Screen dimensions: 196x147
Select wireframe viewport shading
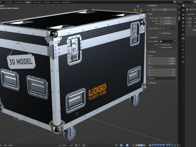[x=136, y=145]
